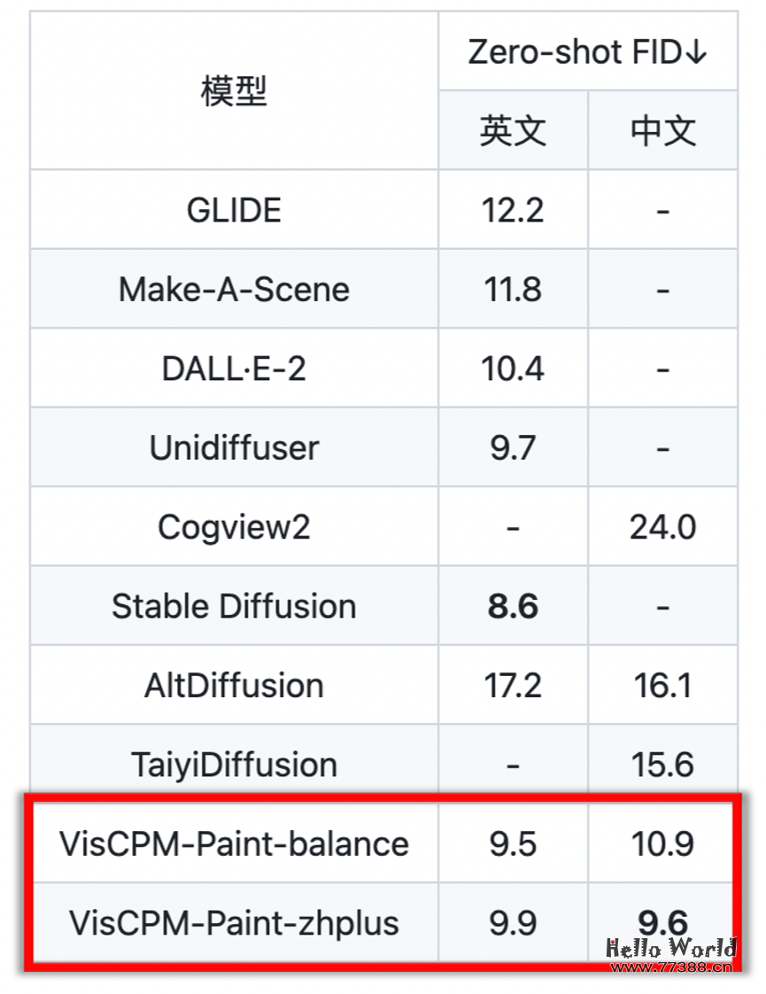766x994 pixels.
Task: Select the 英文 column header
Action: (x=513, y=130)
